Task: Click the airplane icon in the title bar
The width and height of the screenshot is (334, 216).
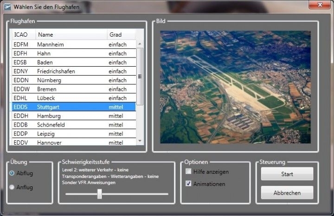Action: (7, 7)
